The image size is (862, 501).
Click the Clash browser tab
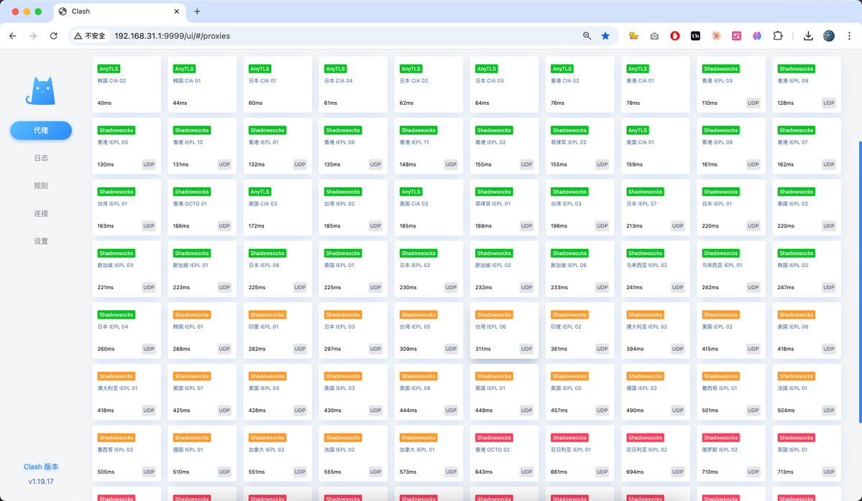120,11
